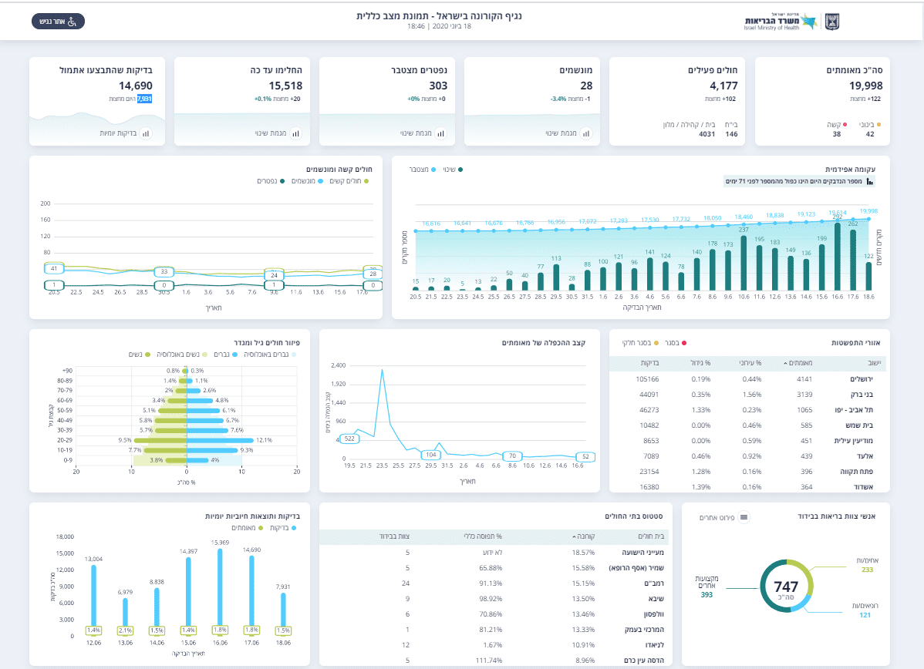This screenshot has height=669, width=924.
Task: Select the 'בני ברק' row in the spread areas table
Action: [750, 395]
